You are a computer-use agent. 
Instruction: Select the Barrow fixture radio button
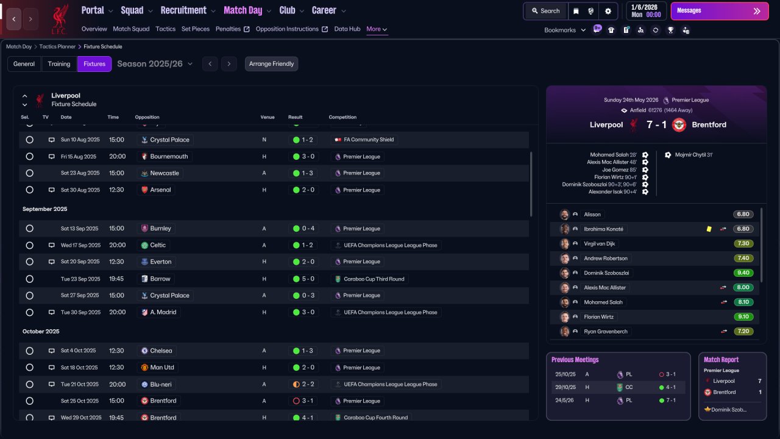pos(29,279)
